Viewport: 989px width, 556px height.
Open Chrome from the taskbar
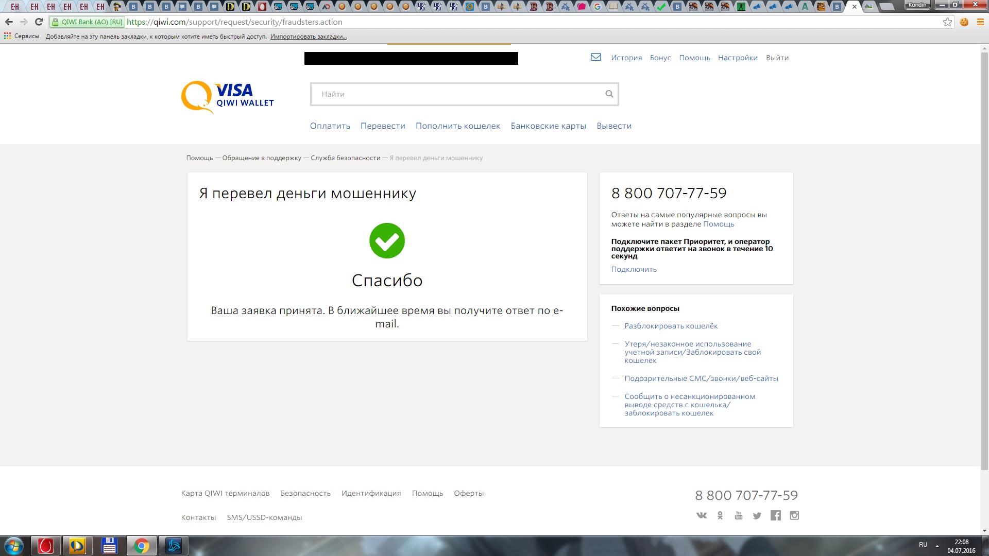coord(141,546)
